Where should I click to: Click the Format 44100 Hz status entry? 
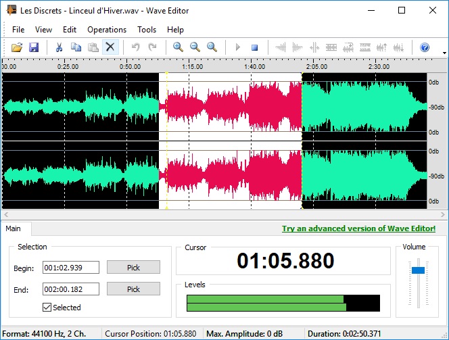tap(44, 334)
